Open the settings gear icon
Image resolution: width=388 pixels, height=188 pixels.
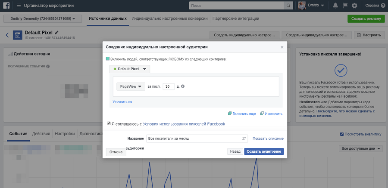click(x=355, y=6)
